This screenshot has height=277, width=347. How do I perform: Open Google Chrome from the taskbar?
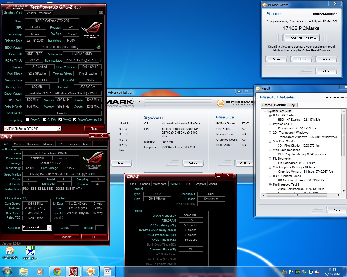57,272
